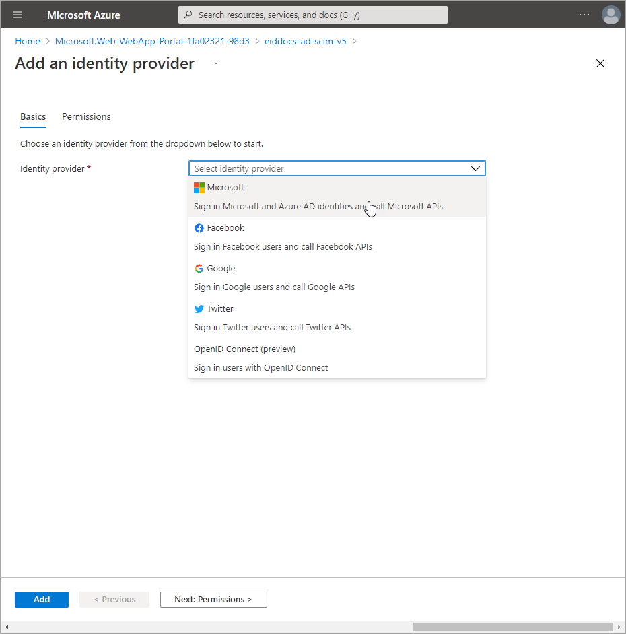Select Sign in Twitter users description

coord(272,328)
